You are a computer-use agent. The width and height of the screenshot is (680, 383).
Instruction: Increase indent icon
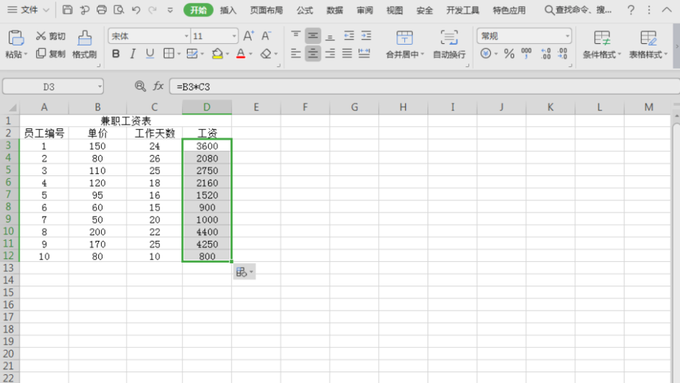tap(367, 35)
